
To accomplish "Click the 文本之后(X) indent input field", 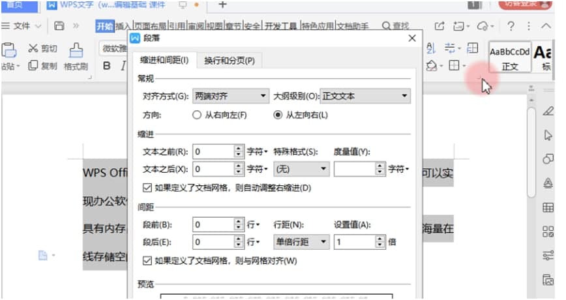I will point(213,169).
